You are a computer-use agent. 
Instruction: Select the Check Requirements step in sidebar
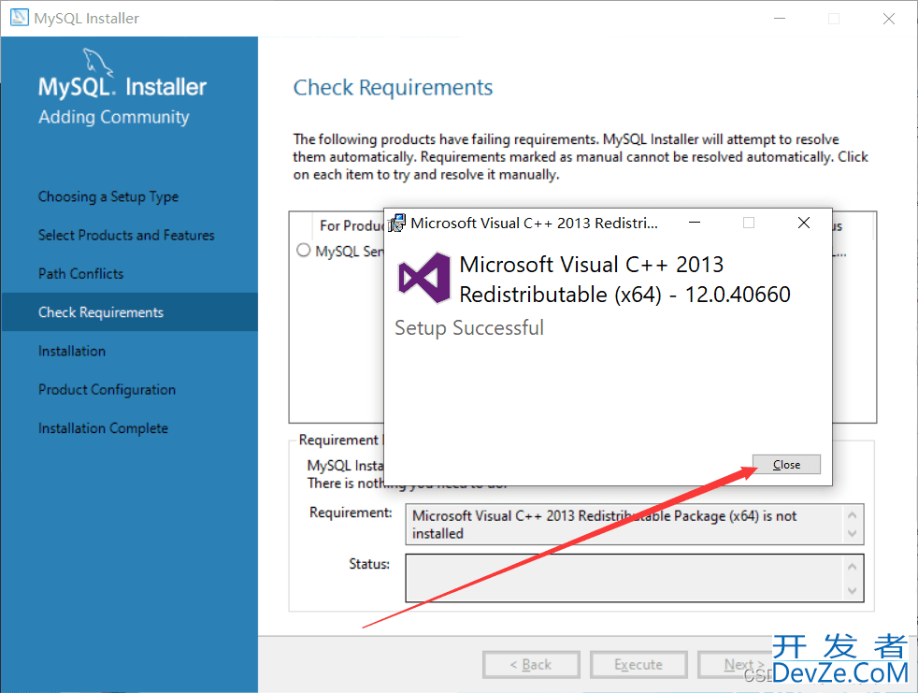coord(129,312)
